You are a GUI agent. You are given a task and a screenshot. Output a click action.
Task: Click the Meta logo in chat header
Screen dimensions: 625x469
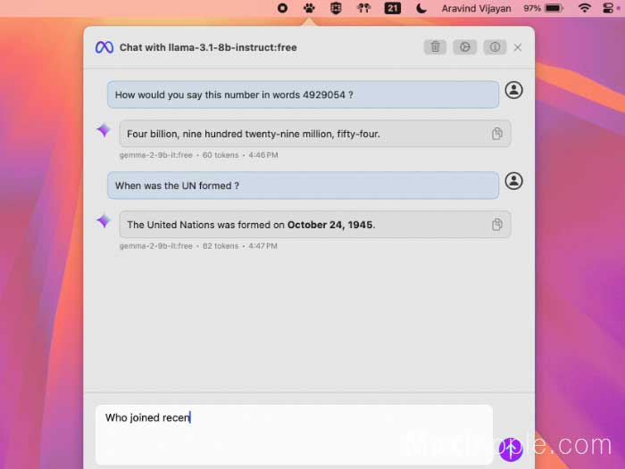pos(104,47)
